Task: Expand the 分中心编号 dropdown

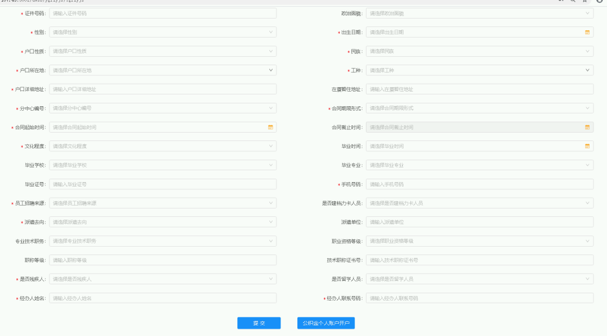Action: [x=162, y=108]
